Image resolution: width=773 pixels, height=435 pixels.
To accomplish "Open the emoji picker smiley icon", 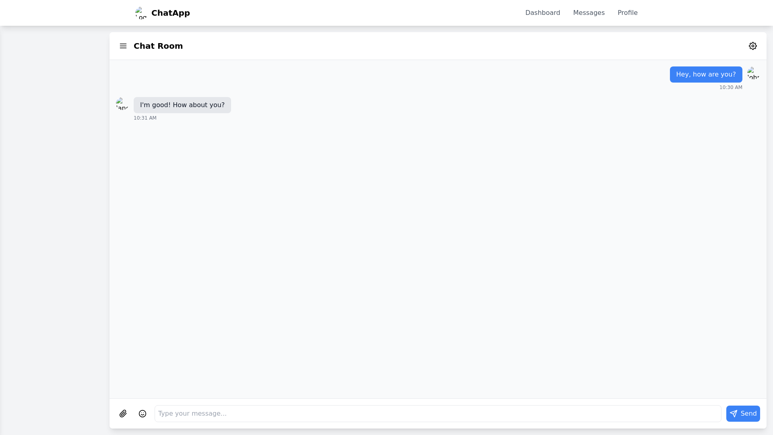I will coord(143,414).
